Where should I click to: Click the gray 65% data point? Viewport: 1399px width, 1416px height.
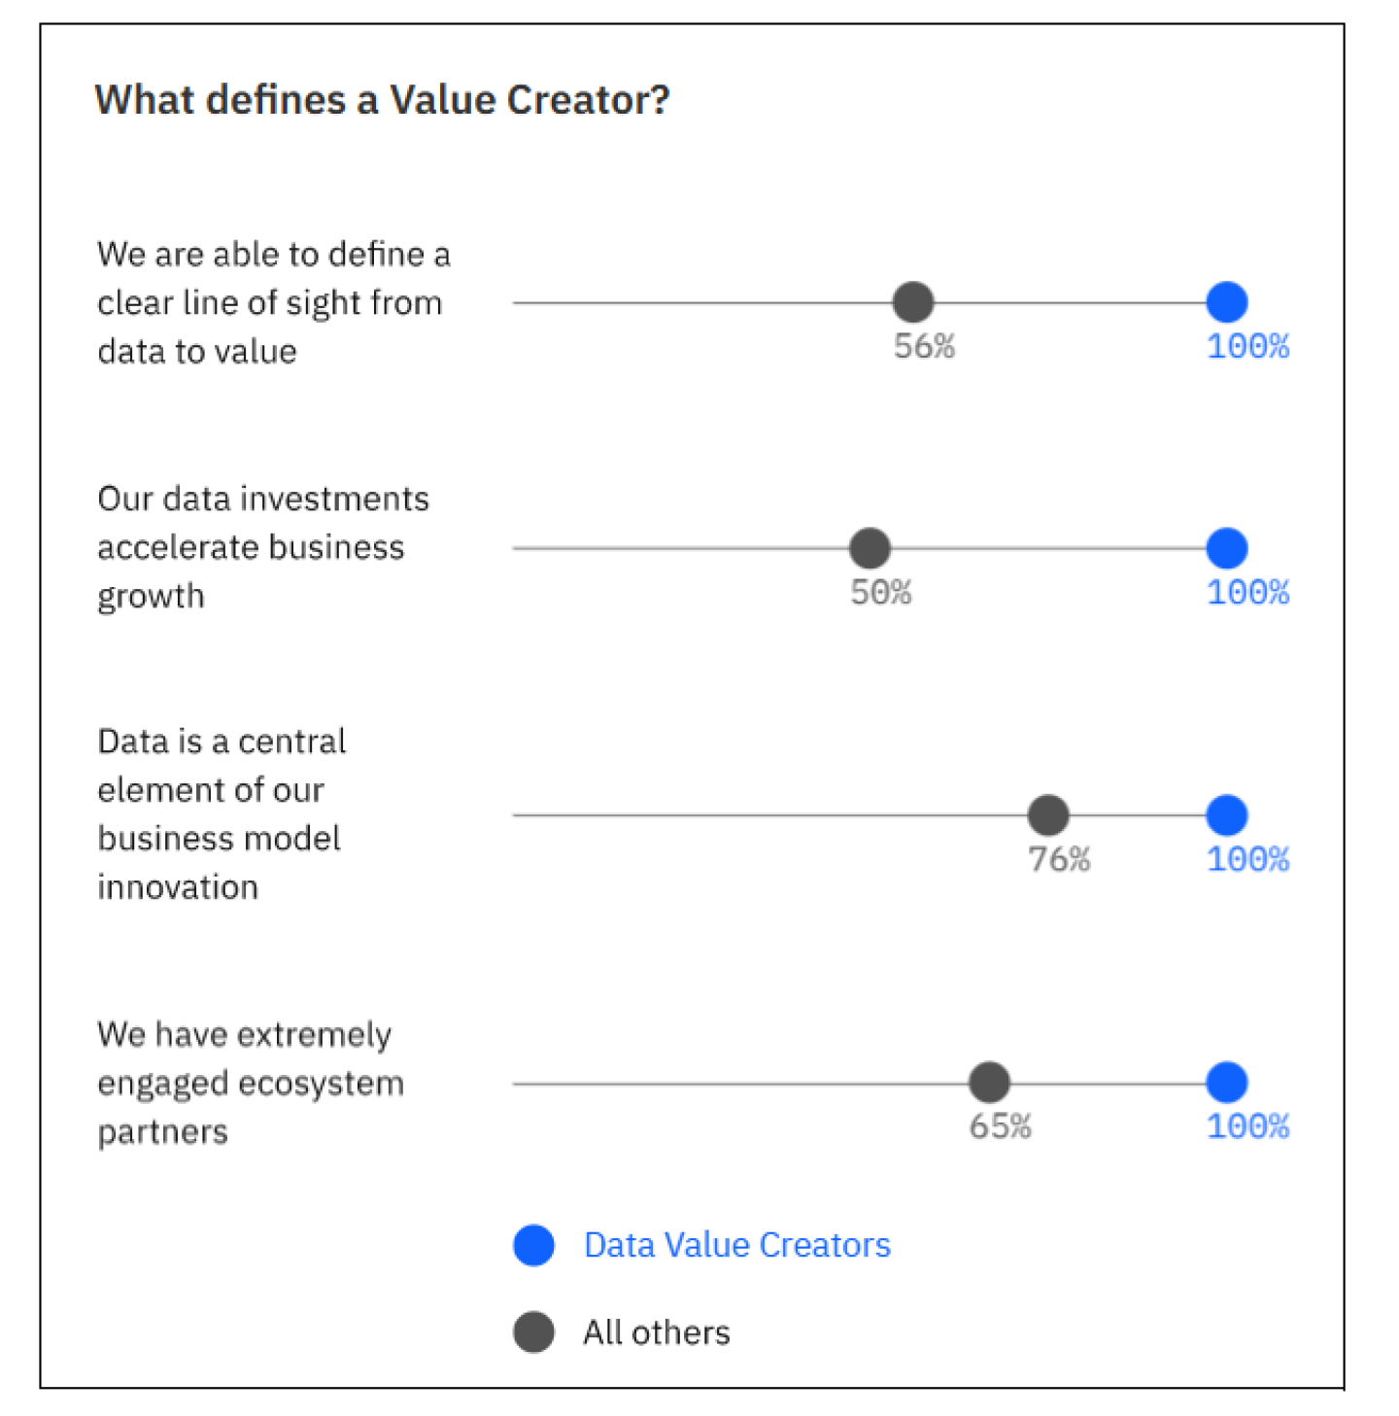989,1083
